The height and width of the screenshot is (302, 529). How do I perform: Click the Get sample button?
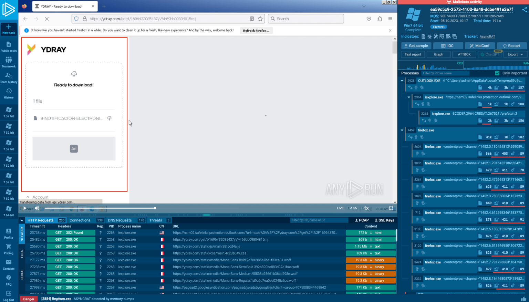(x=416, y=45)
